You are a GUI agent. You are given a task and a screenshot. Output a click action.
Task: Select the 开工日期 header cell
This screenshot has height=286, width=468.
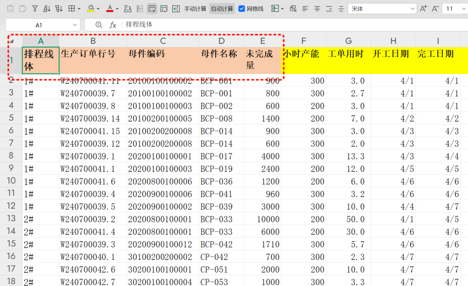394,60
